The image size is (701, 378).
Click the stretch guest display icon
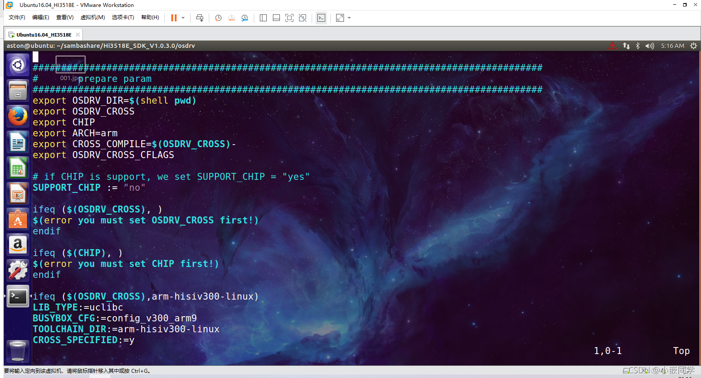click(340, 18)
